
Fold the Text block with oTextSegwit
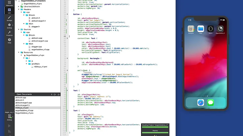67,111
